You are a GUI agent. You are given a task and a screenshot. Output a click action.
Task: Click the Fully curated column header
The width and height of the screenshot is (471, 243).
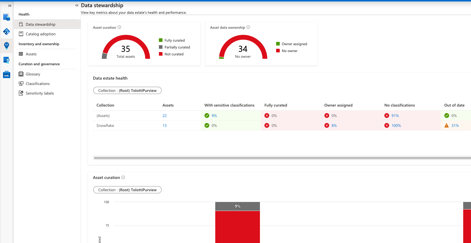click(276, 105)
